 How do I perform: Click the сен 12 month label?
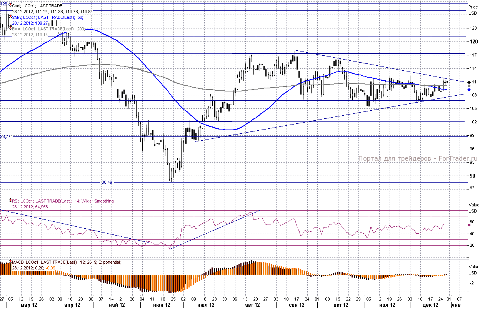click(x=296, y=305)
